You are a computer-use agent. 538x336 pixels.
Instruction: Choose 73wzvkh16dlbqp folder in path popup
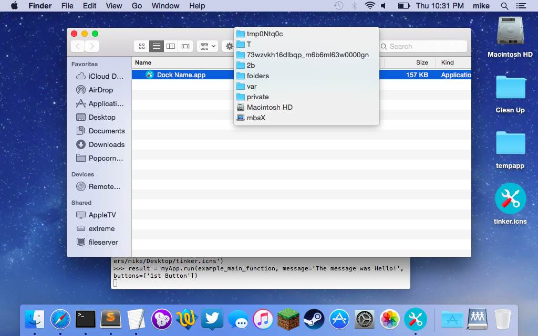(x=306, y=55)
